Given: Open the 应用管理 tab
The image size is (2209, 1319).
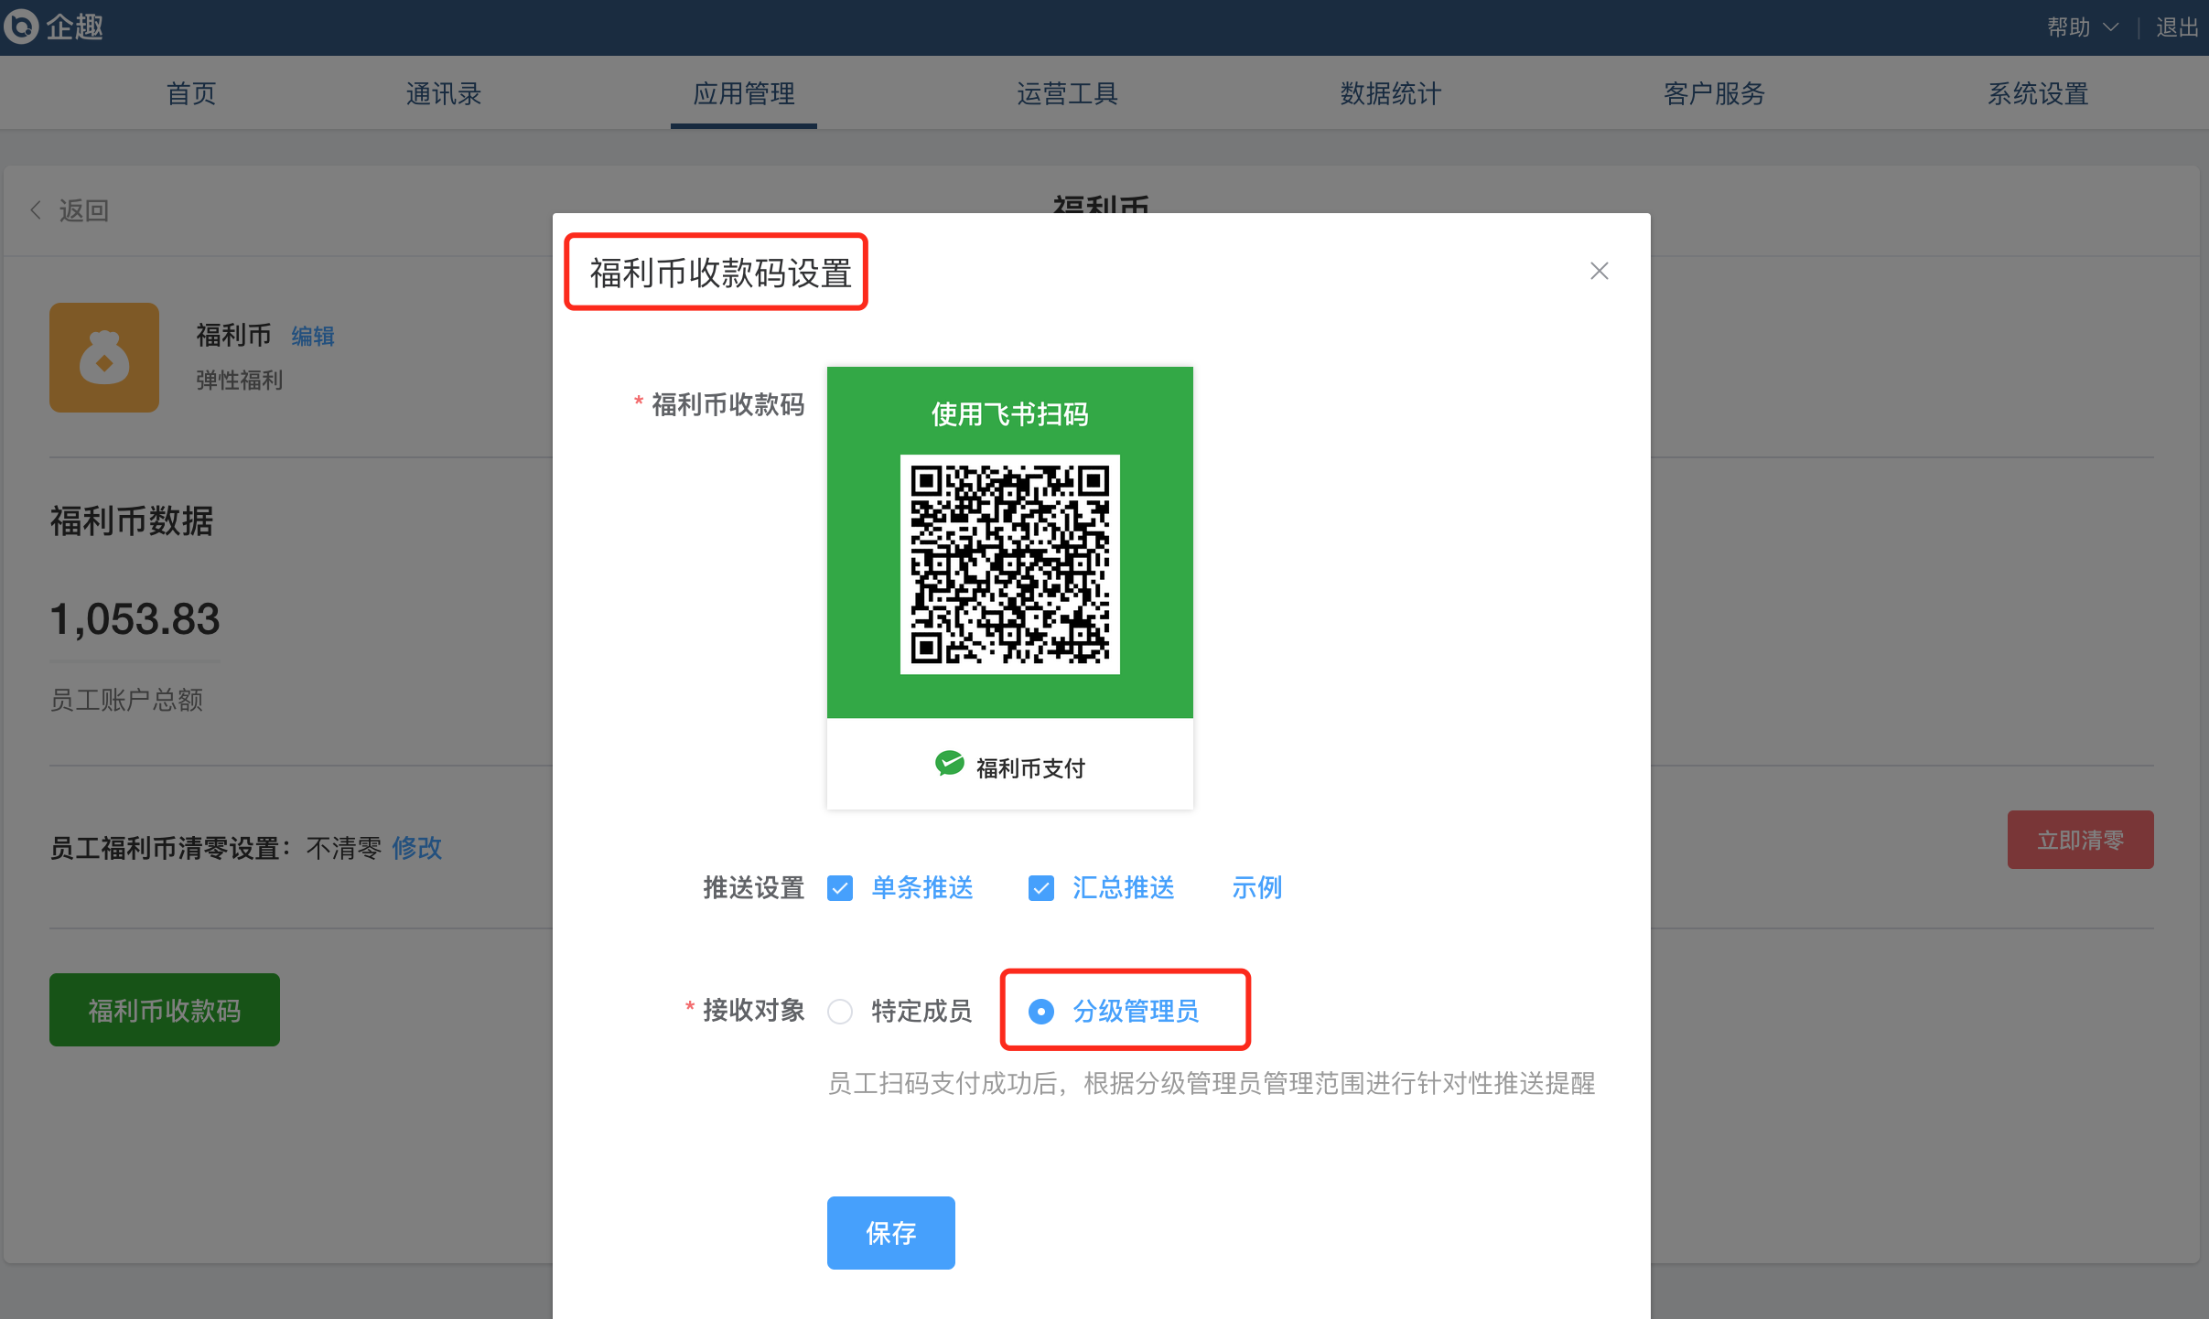Looking at the screenshot, I should (743, 93).
